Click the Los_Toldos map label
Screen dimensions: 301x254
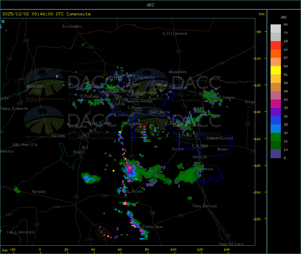[133, 191]
